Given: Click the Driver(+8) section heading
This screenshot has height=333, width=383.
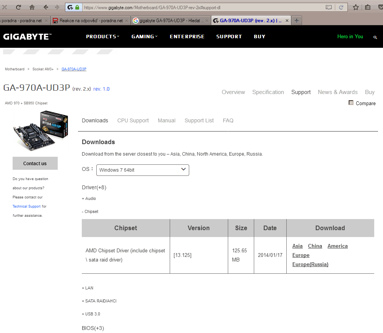Looking at the screenshot, I should point(94,187).
